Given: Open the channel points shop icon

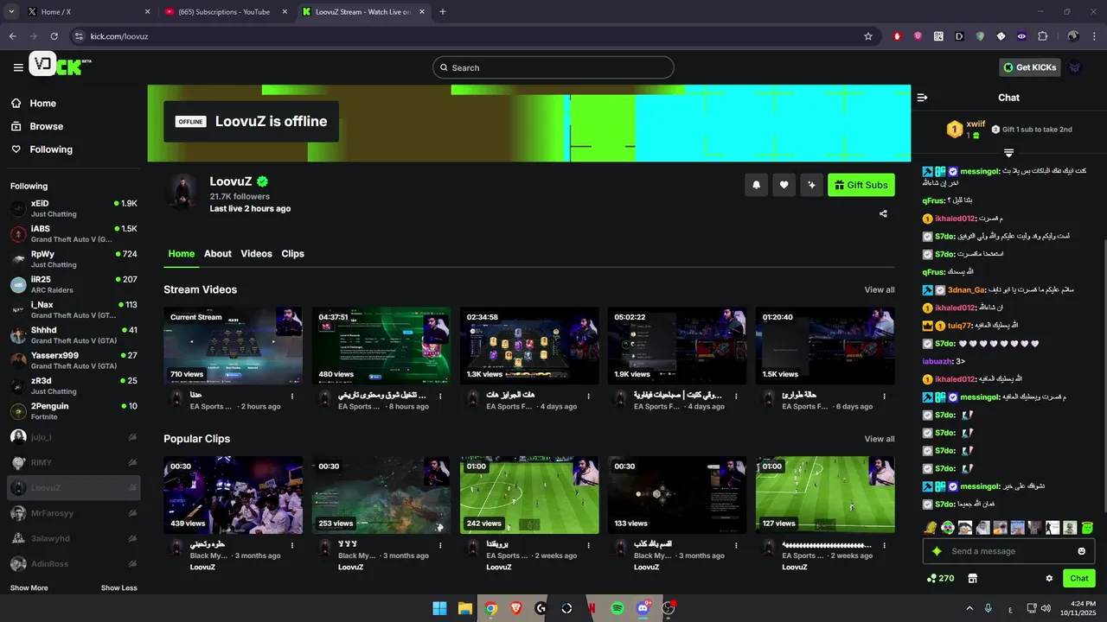Looking at the screenshot, I should pos(972,579).
